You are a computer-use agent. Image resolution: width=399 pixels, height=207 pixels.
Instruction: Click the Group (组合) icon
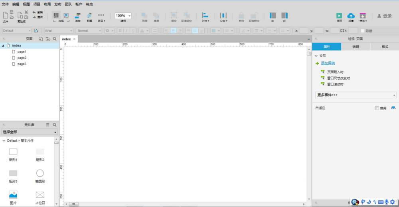pyautogui.click(x=174, y=15)
